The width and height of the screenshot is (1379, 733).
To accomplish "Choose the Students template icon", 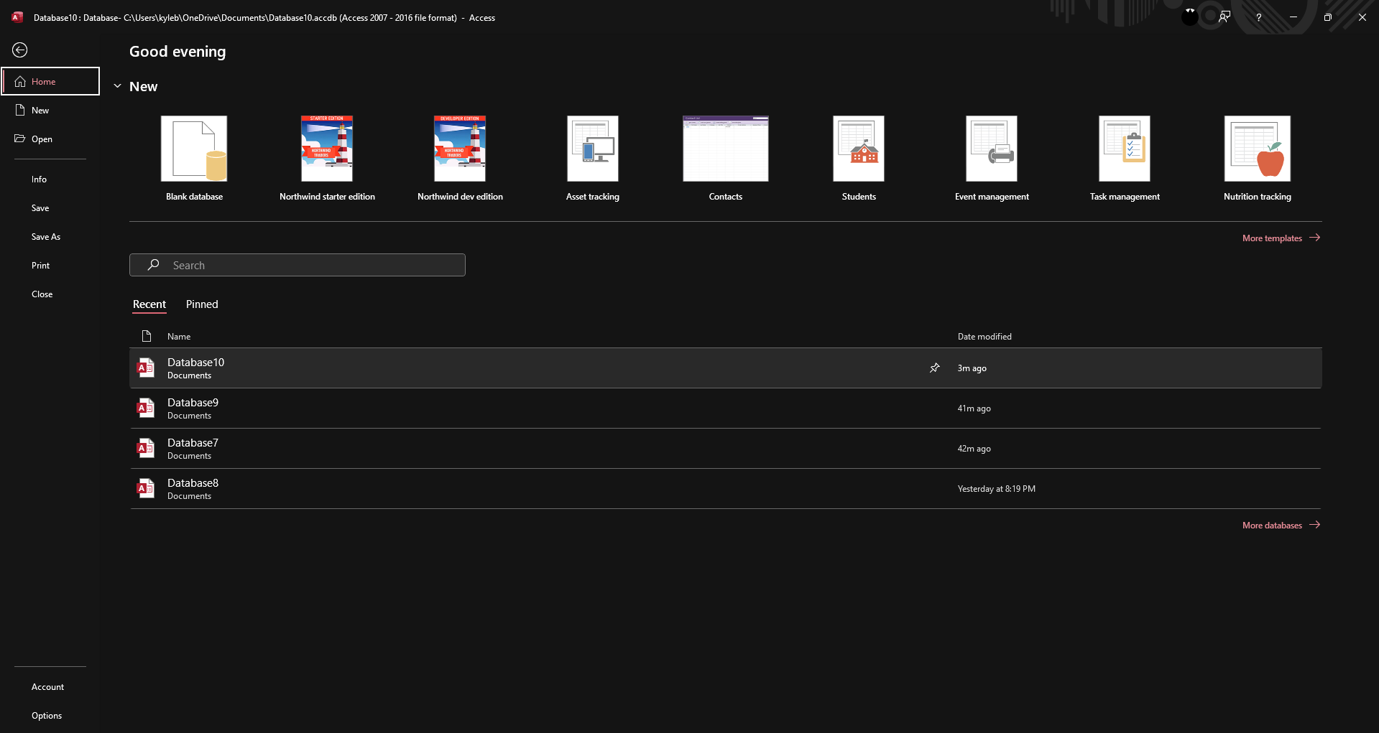I will point(858,149).
